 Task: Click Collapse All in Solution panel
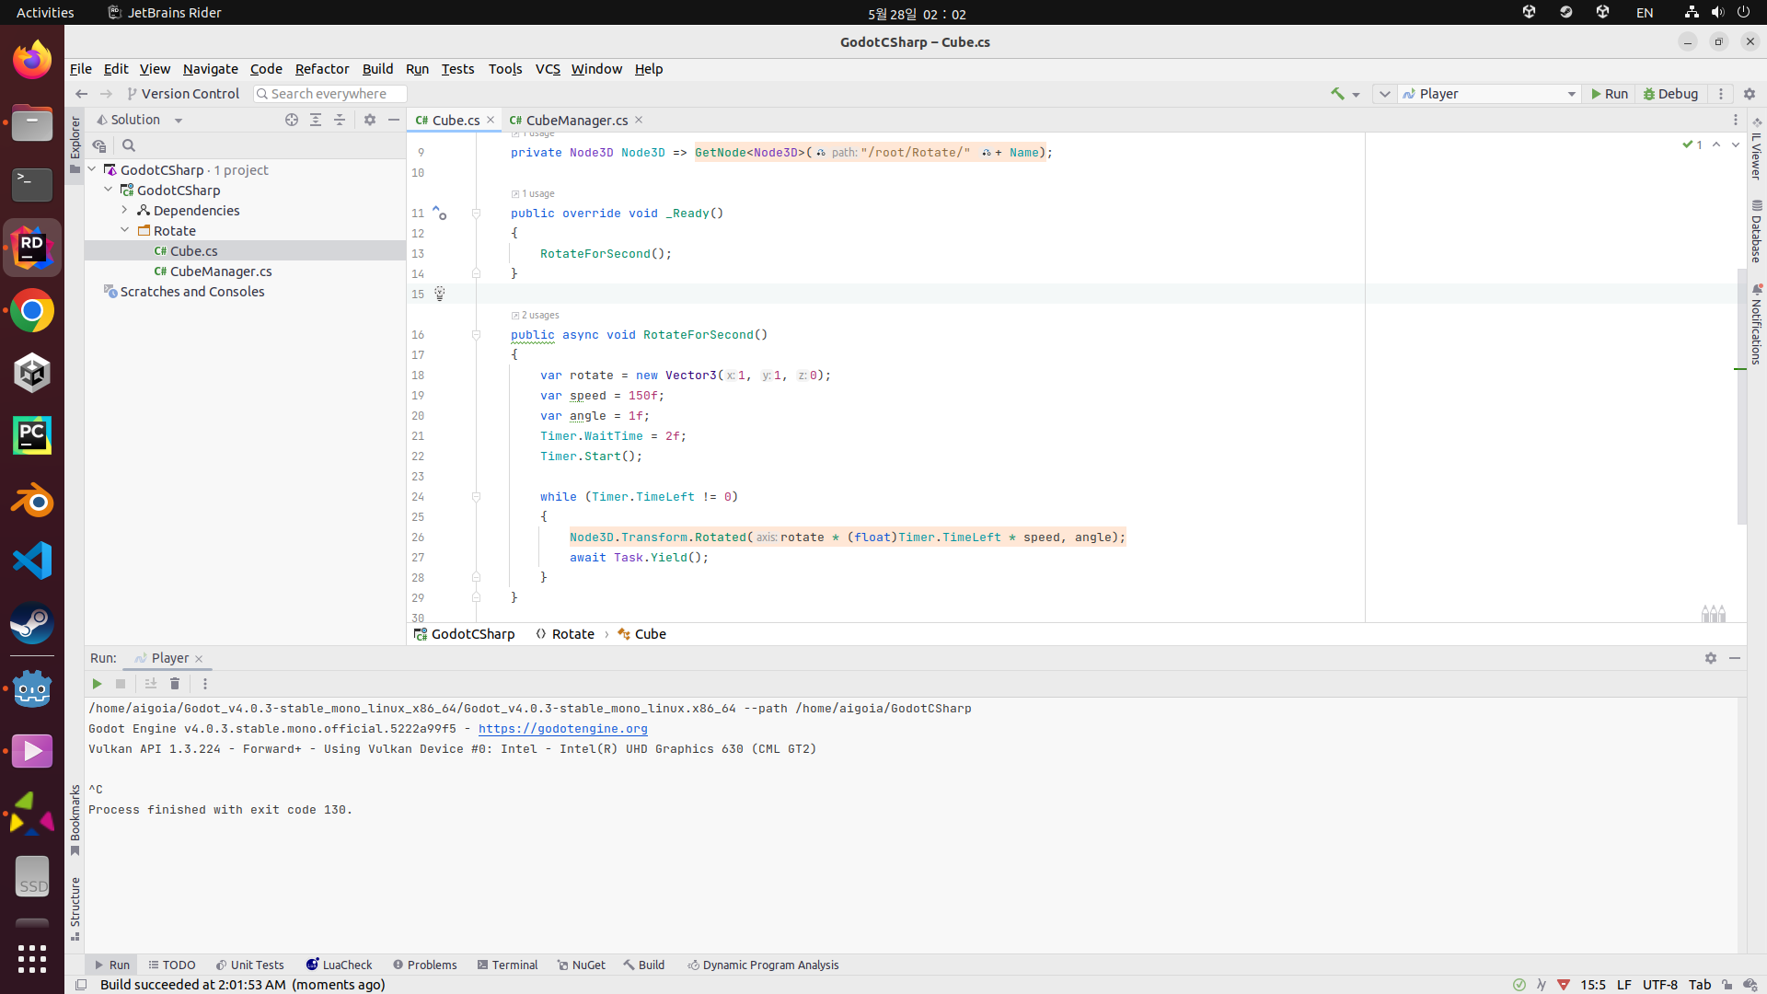[x=340, y=120]
